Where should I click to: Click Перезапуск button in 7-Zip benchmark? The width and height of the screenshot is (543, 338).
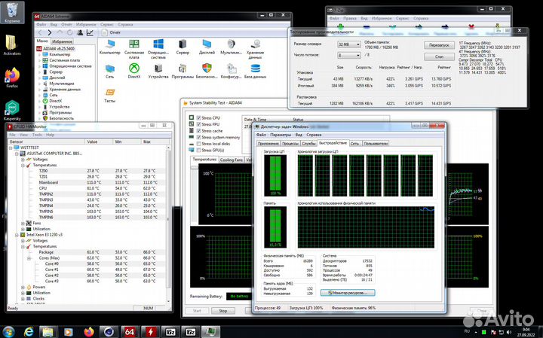tap(439, 45)
